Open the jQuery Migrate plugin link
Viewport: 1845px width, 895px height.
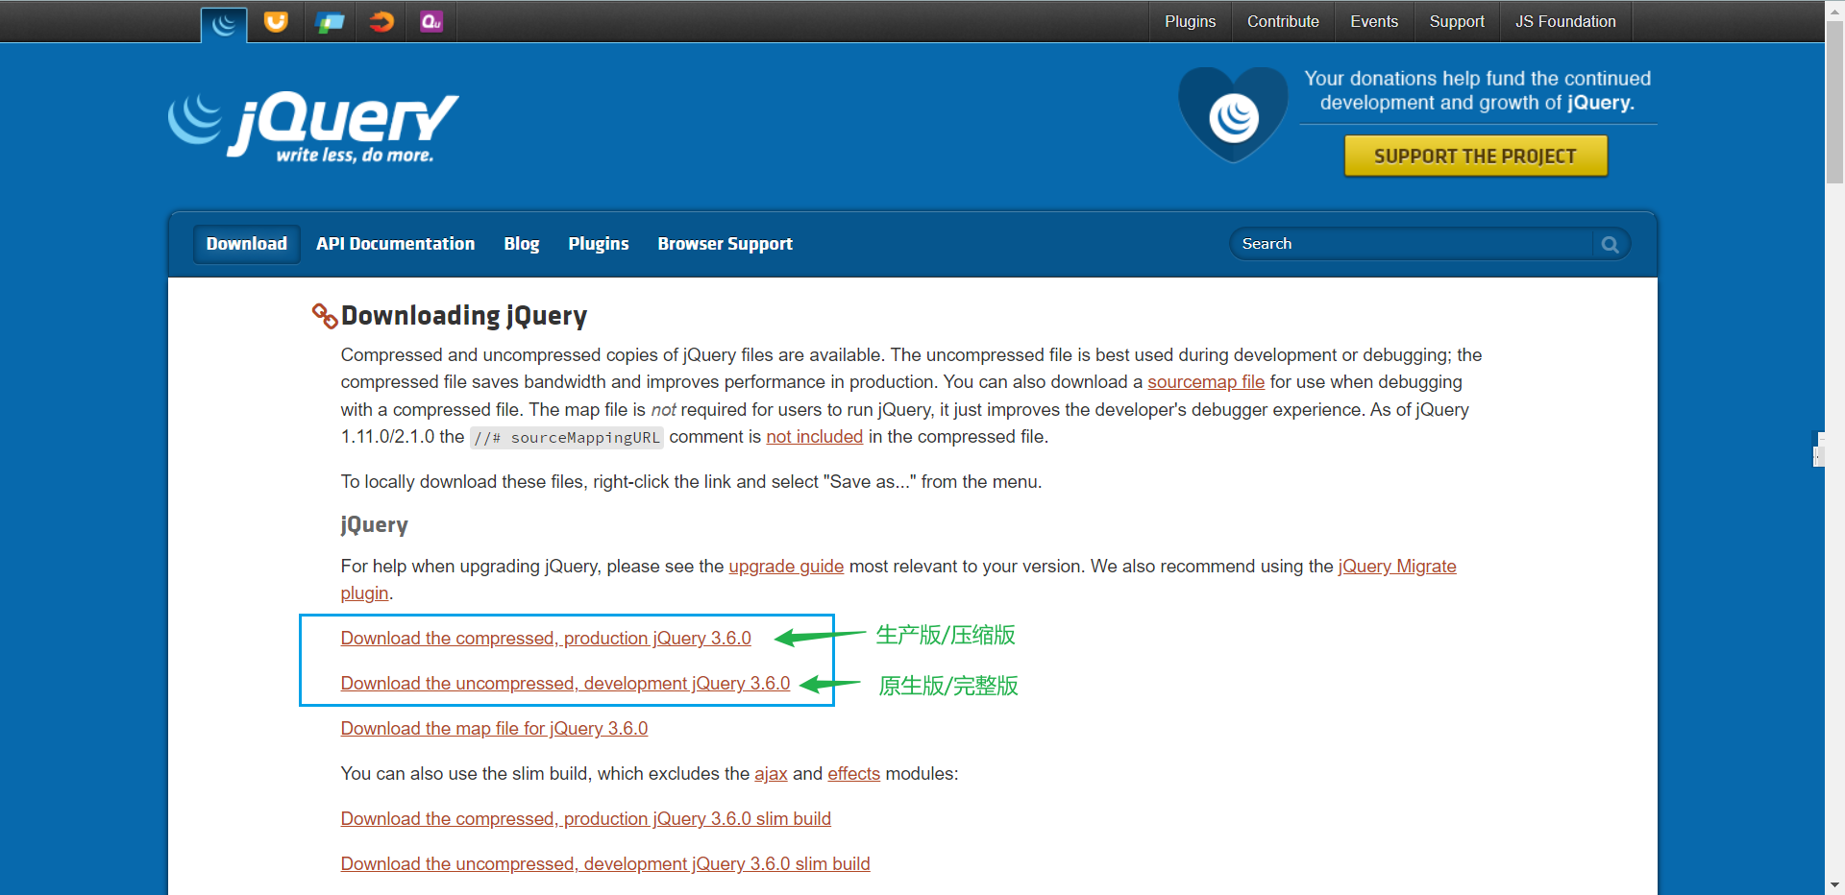pos(1397,567)
